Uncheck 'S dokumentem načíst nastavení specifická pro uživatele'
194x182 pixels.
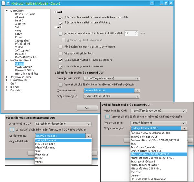pyautogui.click(x=60, y=18)
